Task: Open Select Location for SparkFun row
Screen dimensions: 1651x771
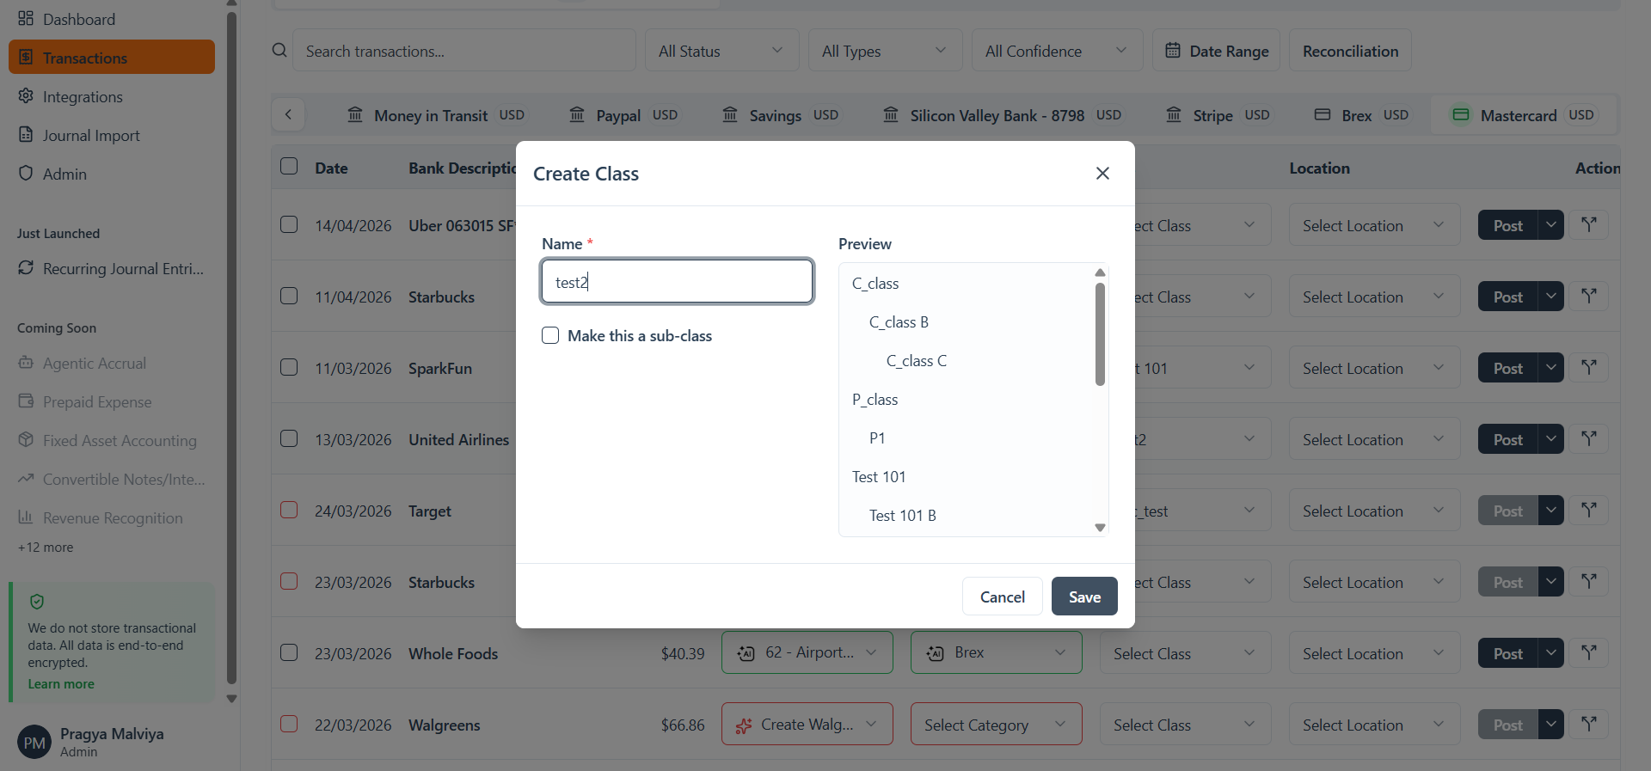Action: pos(1374,368)
